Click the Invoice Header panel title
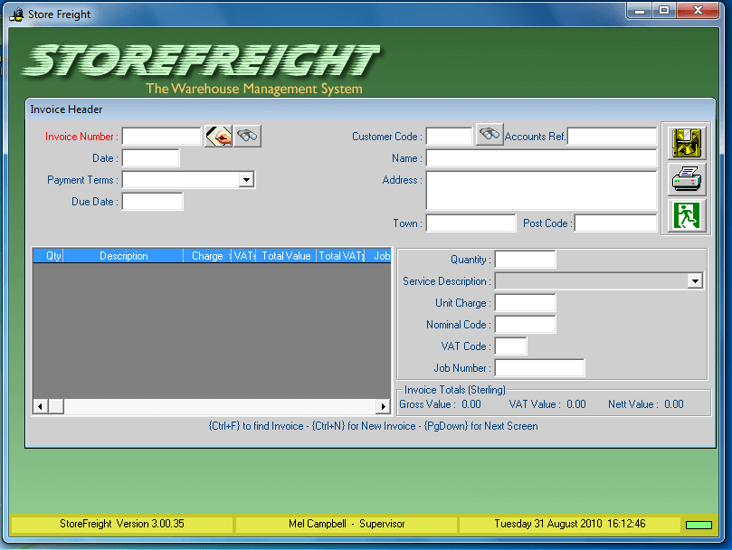732x550 pixels. pos(66,109)
